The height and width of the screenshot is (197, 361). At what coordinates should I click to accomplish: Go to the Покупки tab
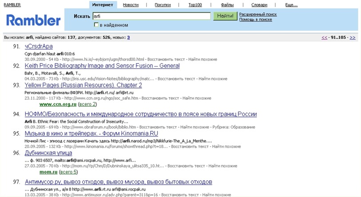pos(163,5)
